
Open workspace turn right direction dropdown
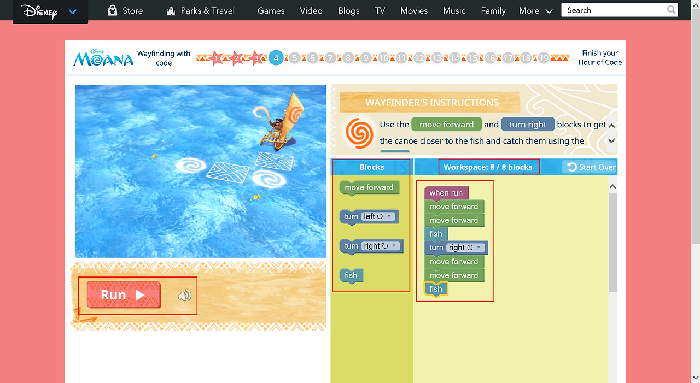[466, 248]
